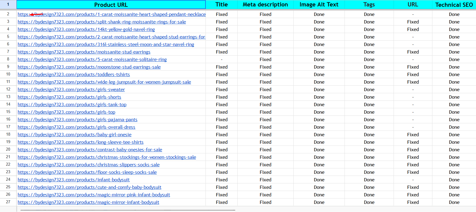This screenshot has height=212, width=476.
Task: Open the 5-carat-moissanite-solitaire-ring link
Action: click(x=92, y=60)
